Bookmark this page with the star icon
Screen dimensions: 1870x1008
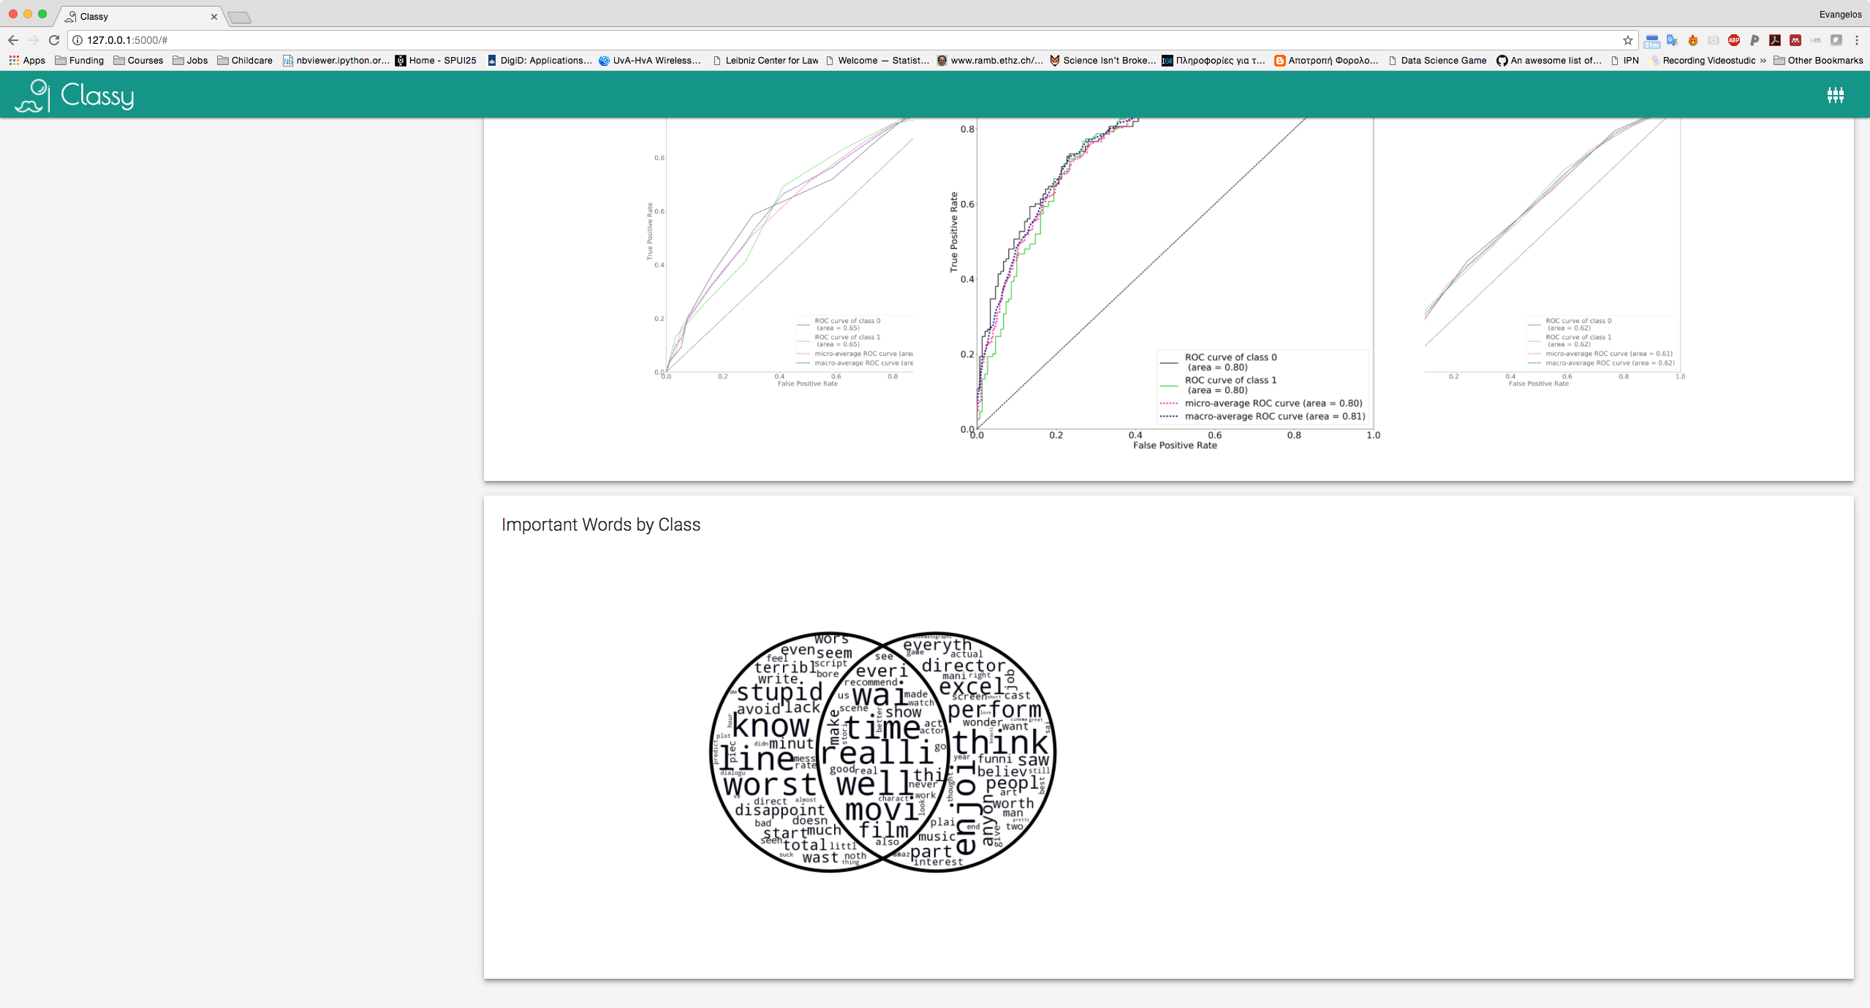pos(1627,40)
